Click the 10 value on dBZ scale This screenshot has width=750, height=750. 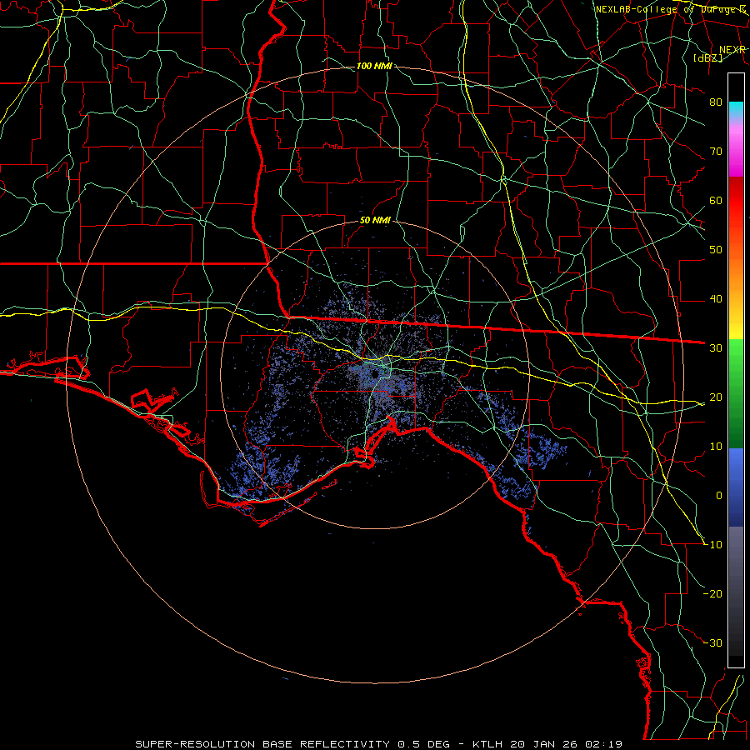(716, 447)
